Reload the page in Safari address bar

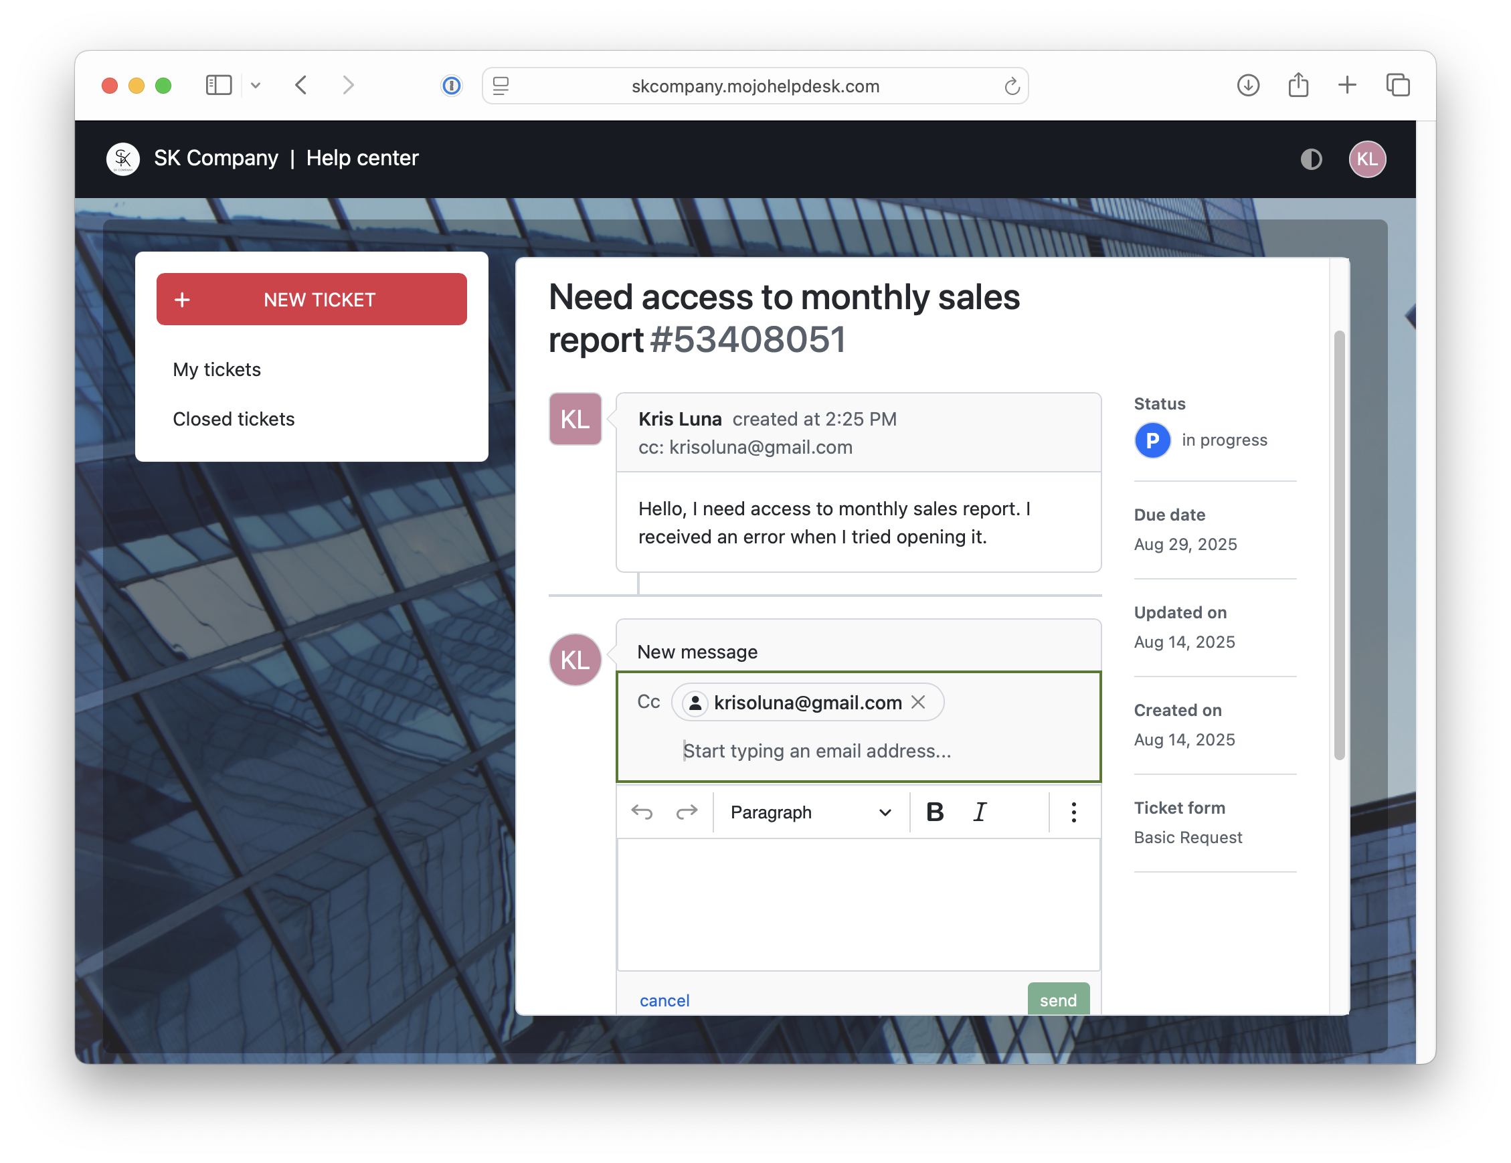pyautogui.click(x=1012, y=86)
